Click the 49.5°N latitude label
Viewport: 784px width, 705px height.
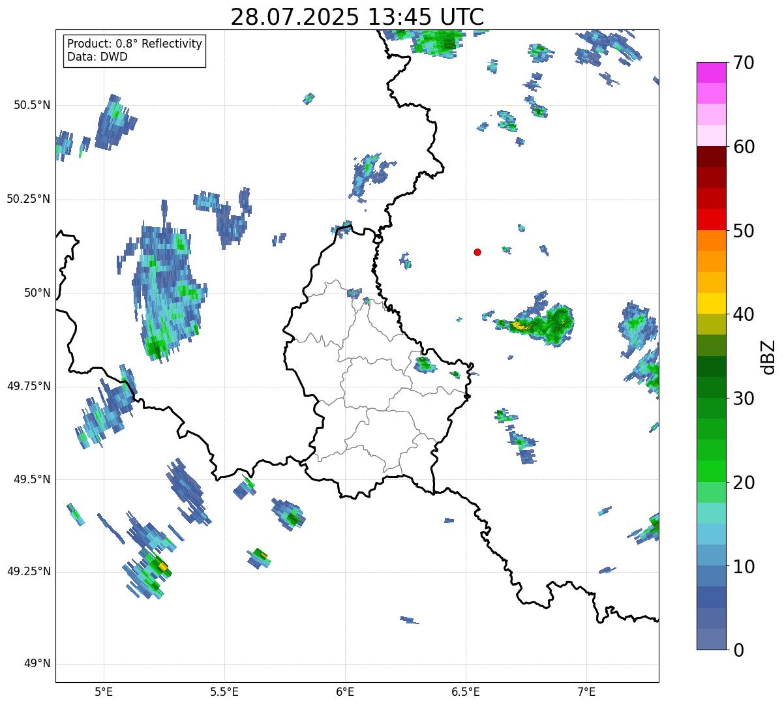[x=32, y=479]
